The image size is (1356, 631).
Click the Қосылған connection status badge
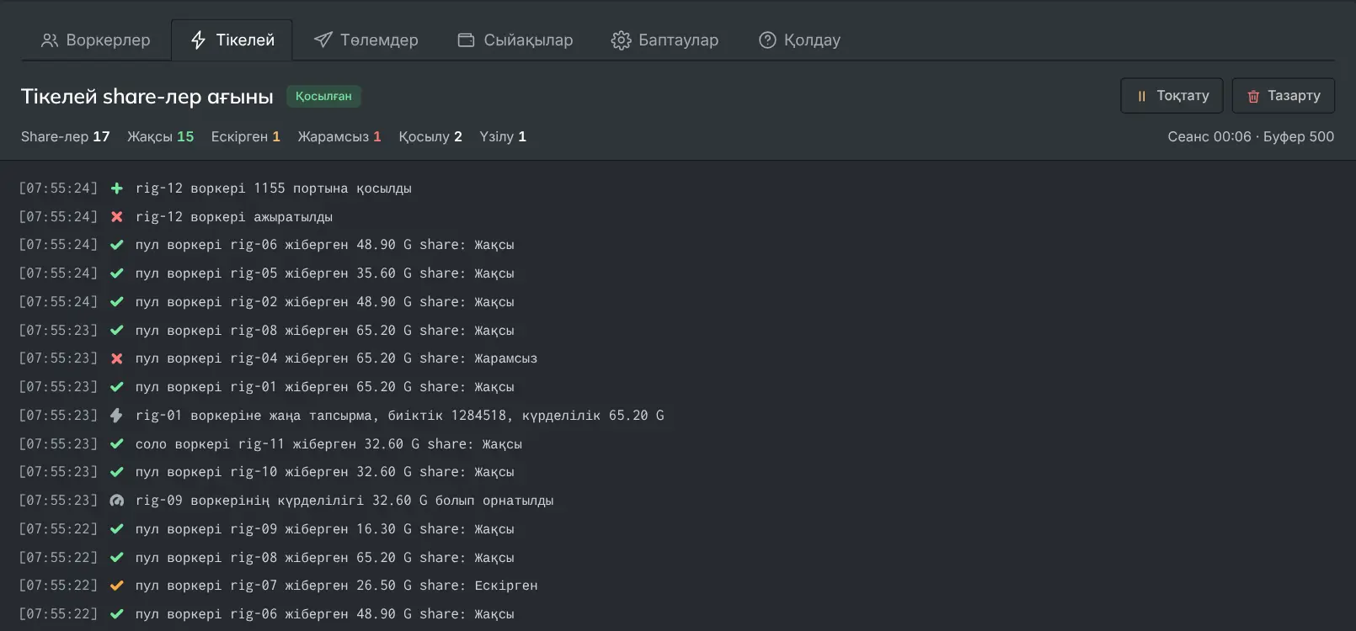coord(323,97)
